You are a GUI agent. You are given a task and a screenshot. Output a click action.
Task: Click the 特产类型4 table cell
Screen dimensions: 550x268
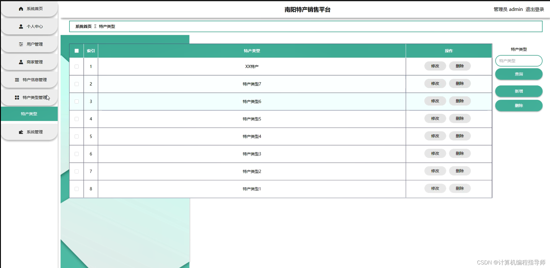[252, 136]
